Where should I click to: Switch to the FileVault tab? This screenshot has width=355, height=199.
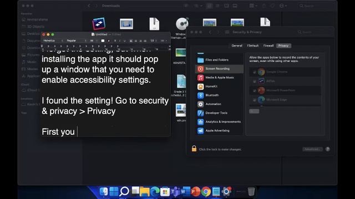pos(253,45)
